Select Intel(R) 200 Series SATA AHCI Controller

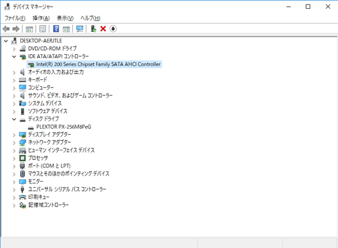[x=98, y=64]
